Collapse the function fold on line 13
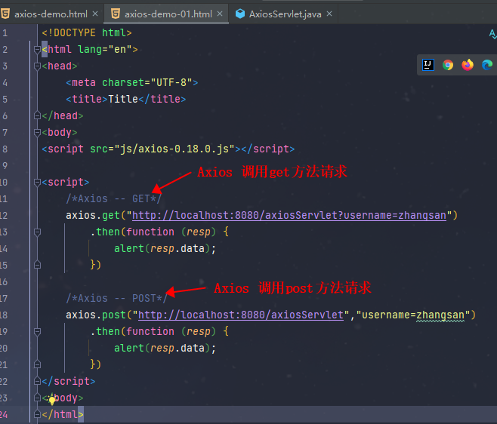Image resolution: width=497 pixels, height=424 pixels. click(x=37, y=232)
